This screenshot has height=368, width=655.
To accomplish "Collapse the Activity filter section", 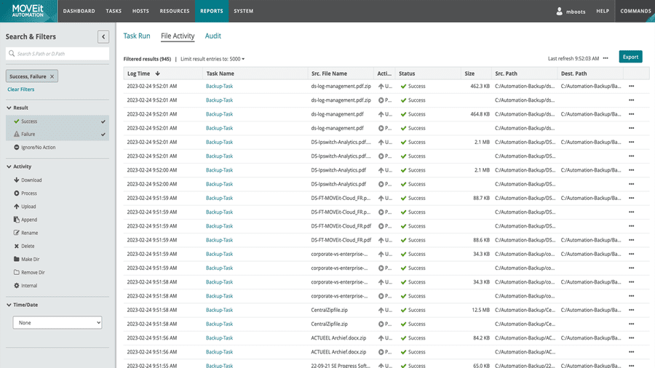I will pyautogui.click(x=9, y=167).
